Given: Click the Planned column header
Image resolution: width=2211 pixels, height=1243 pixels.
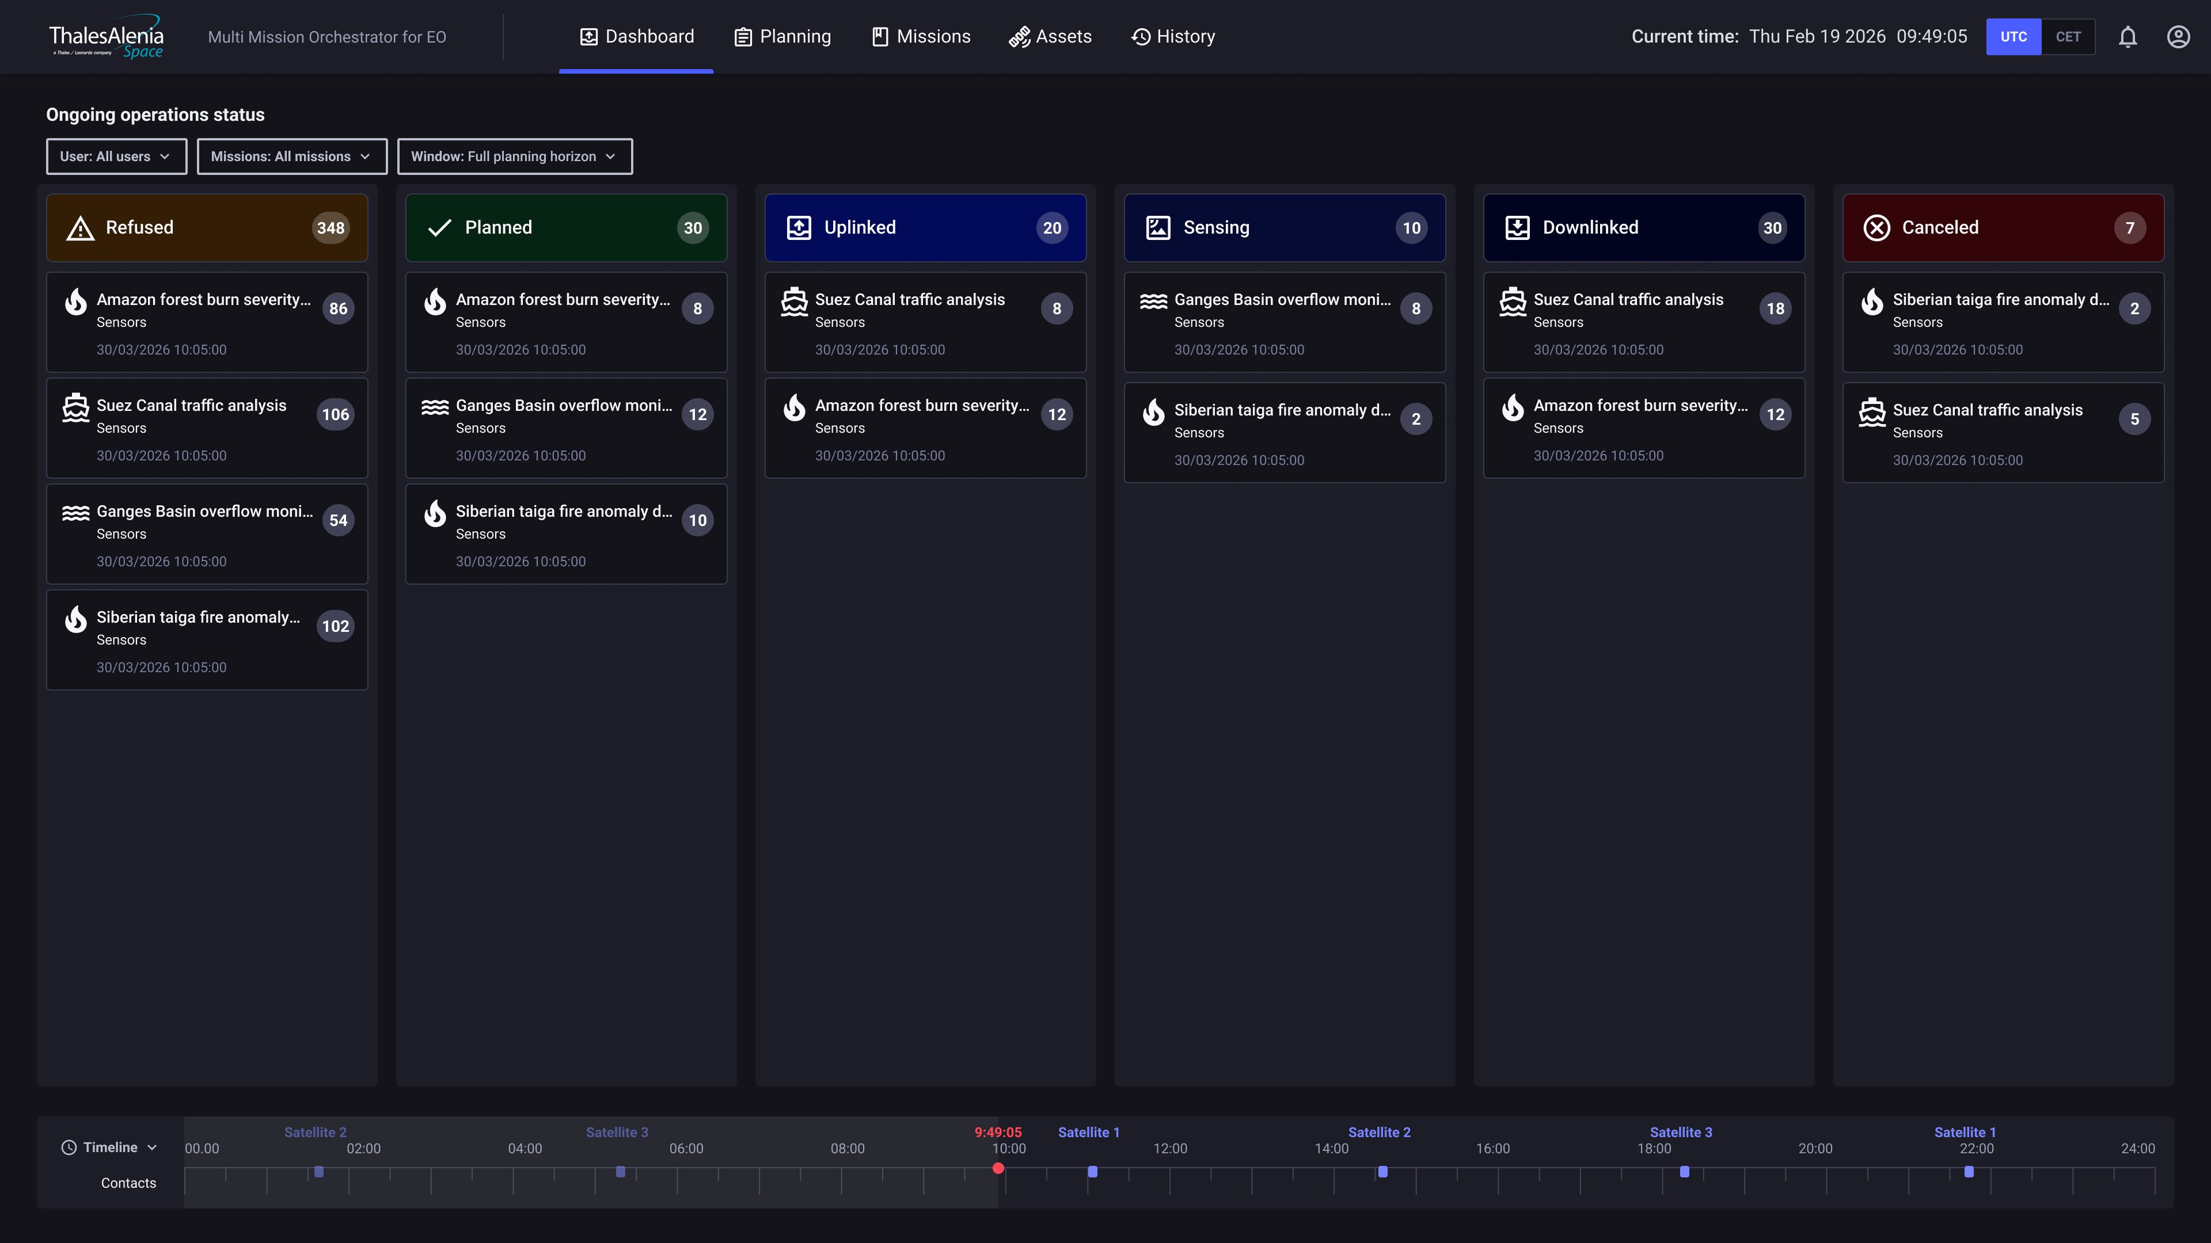Looking at the screenshot, I should click(x=567, y=227).
